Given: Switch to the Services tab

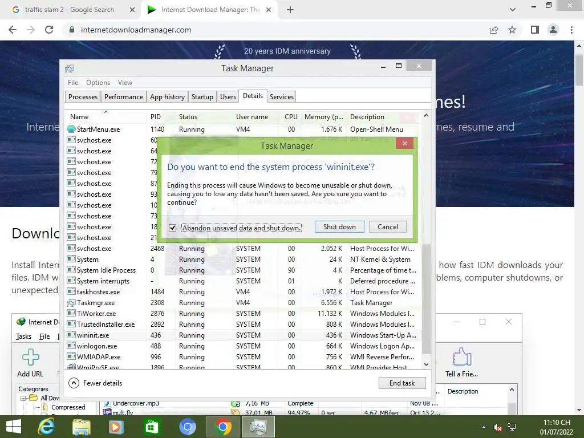Looking at the screenshot, I should click(282, 97).
